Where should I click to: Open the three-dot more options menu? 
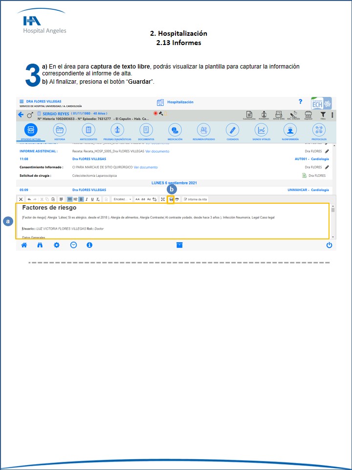click(332, 115)
